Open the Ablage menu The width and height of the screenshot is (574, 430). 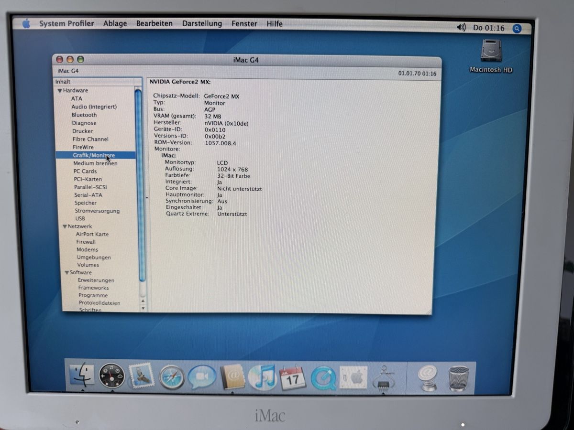pos(115,23)
